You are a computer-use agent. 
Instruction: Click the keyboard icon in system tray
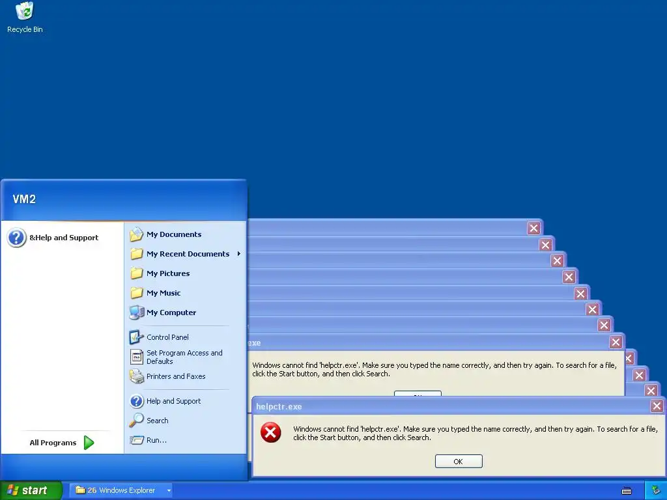pyautogui.click(x=627, y=491)
